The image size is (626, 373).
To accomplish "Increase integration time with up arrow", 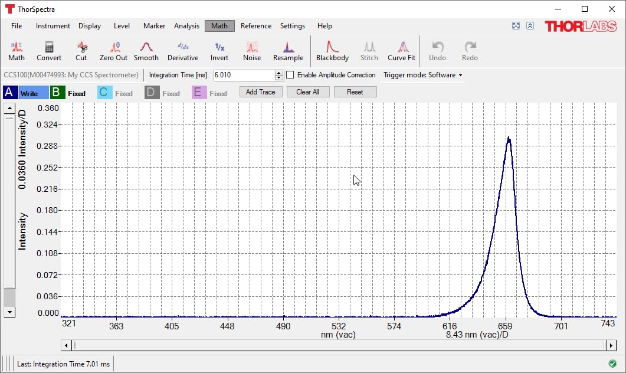I will click(278, 73).
